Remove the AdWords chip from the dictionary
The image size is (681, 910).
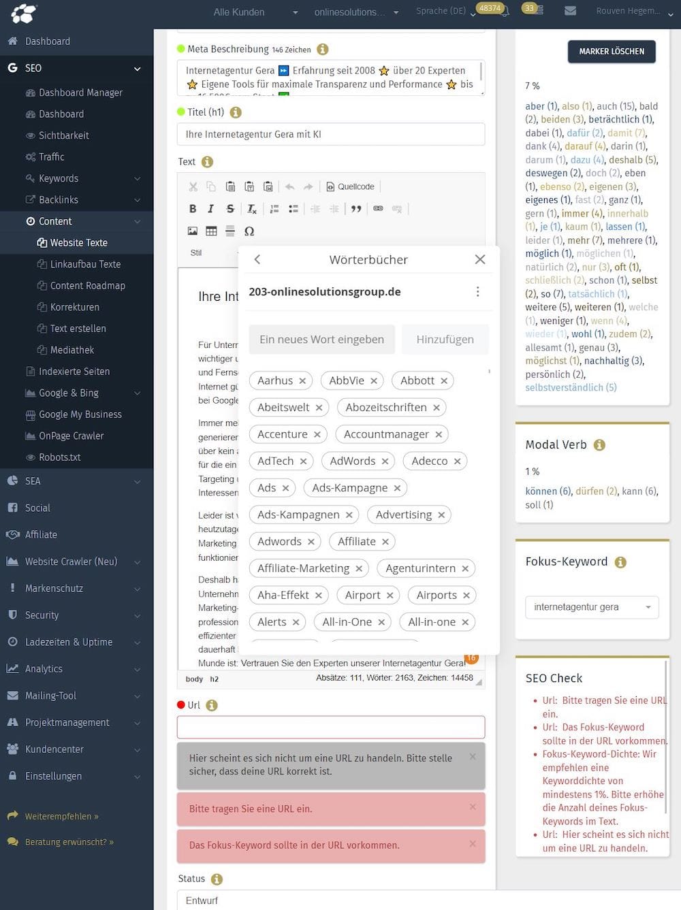[x=385, y=461]
